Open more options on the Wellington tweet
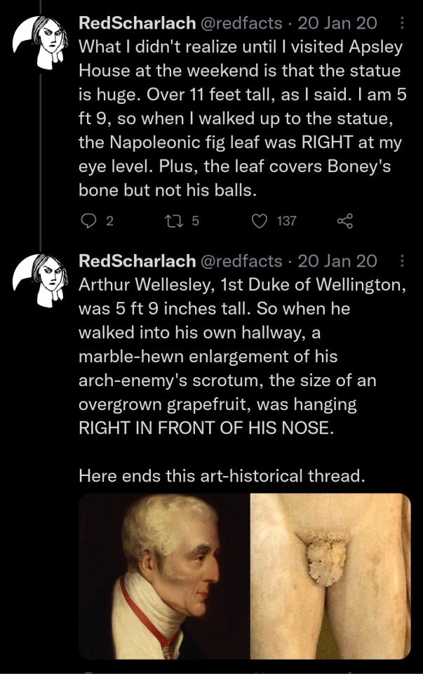Viewport: 423px width, 674px height. click(x=401, y=262)
